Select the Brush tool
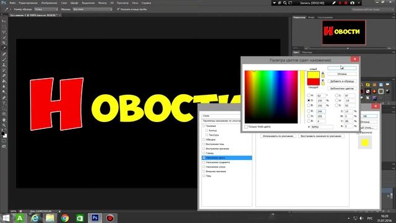This screenshot has width=396, height=223. click(x=4, y=59)
